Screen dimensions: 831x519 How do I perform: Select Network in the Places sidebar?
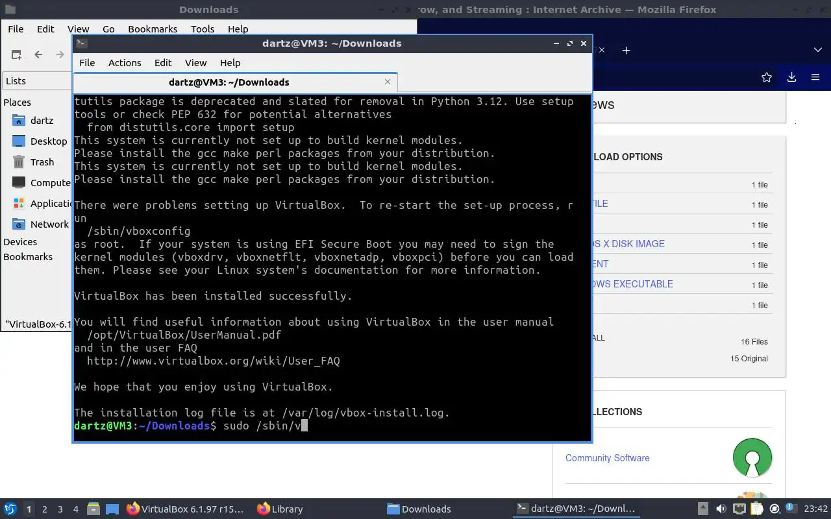tap(42, 224)
